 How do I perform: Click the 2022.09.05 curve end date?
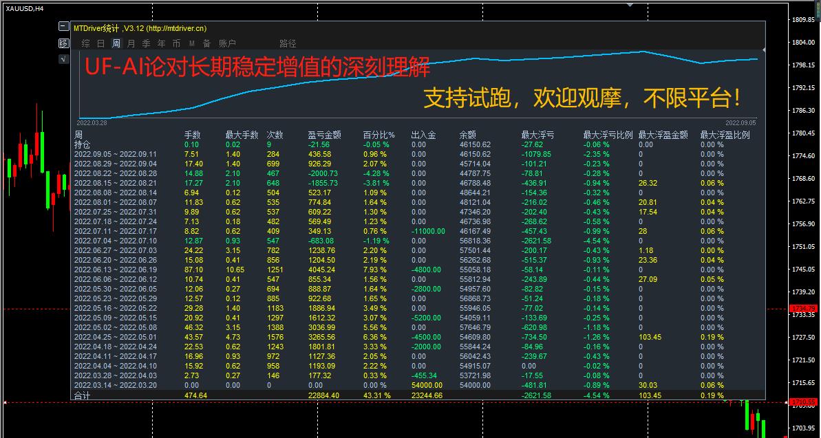pos(740,122)
